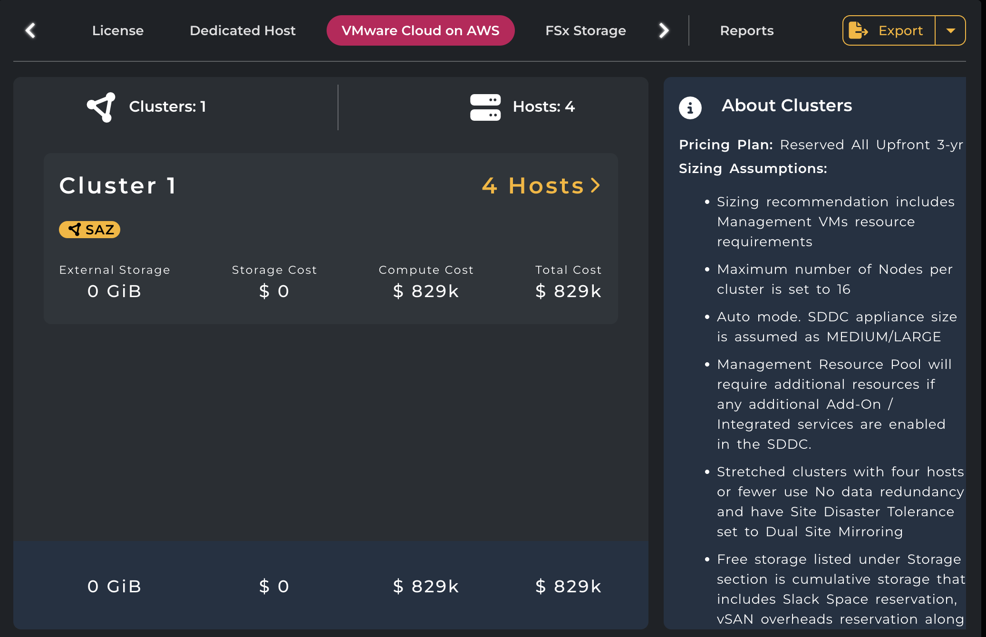
Task: Click the $ 829k Compute Cost value in Cluster 1
Action: 426,291
